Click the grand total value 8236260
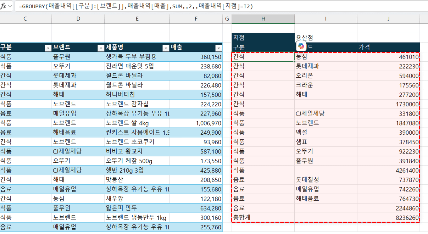Screen dimensions: 428x234 (404, 217)
